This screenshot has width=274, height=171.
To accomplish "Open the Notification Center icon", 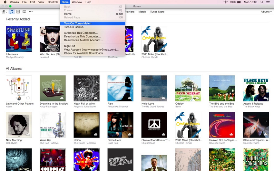I will point(268,2).
